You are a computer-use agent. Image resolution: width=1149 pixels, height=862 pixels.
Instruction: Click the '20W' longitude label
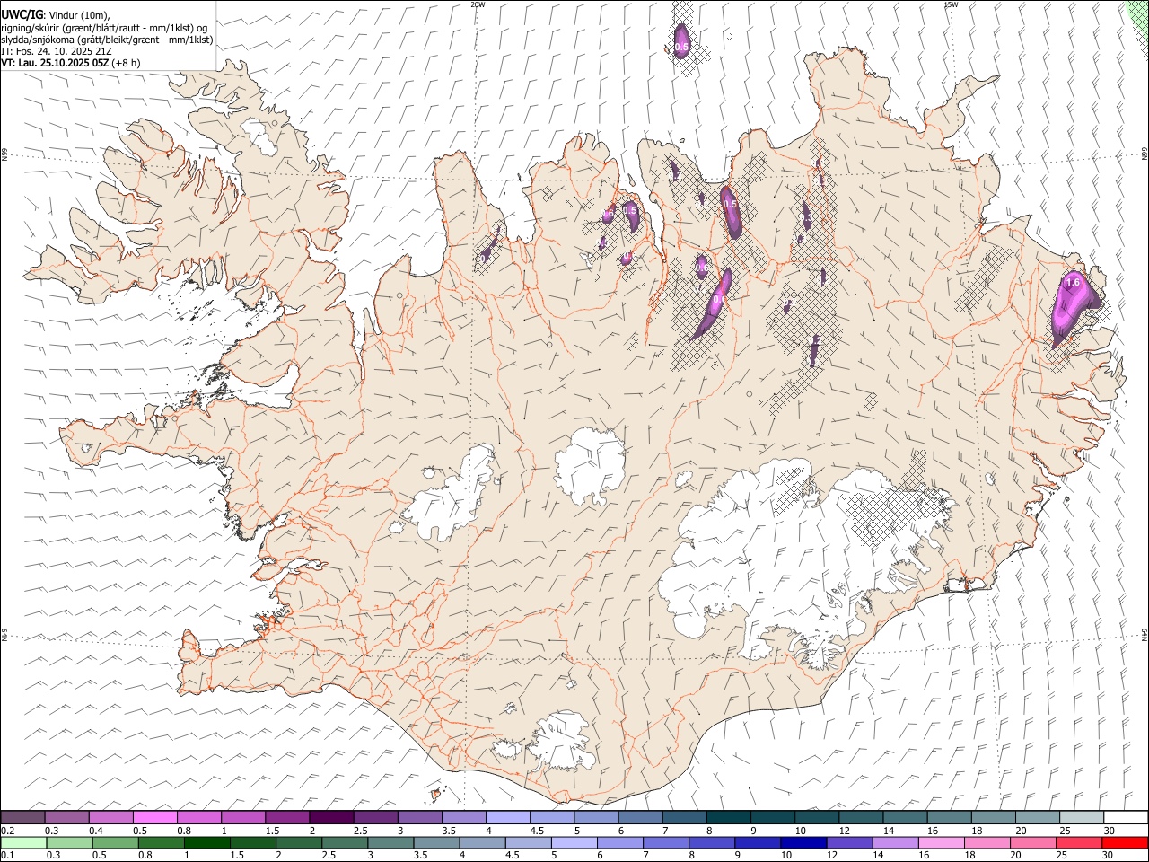(x=477, y=4)
